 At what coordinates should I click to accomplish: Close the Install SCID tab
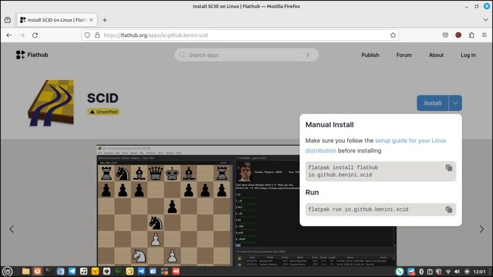(91, 20)
